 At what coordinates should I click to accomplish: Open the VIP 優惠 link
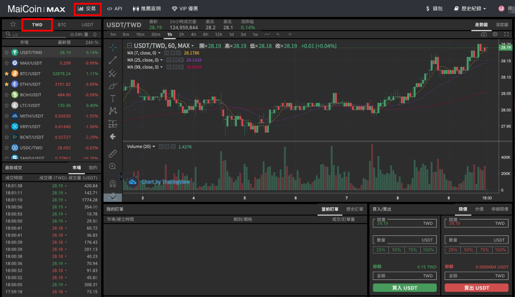185,9
